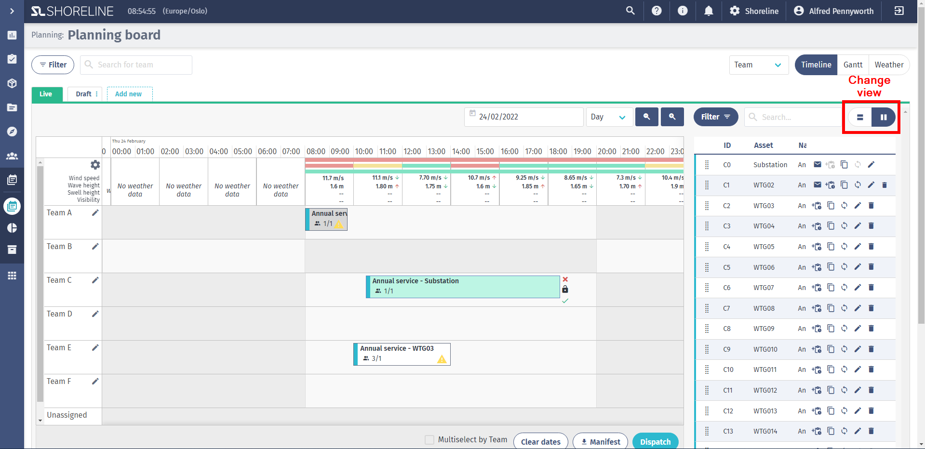Click the timeline vertical scrollbar down arrow

pos(40,421)
